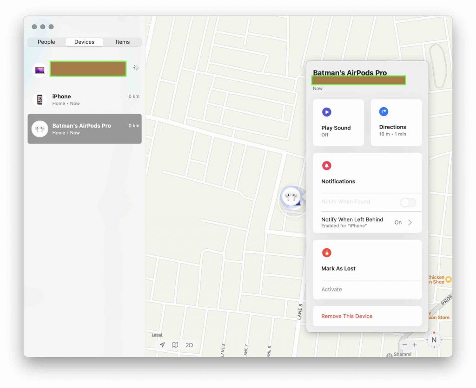Zoom in with the plus button
Screen dimensions: 476x388
click(415, 345)
